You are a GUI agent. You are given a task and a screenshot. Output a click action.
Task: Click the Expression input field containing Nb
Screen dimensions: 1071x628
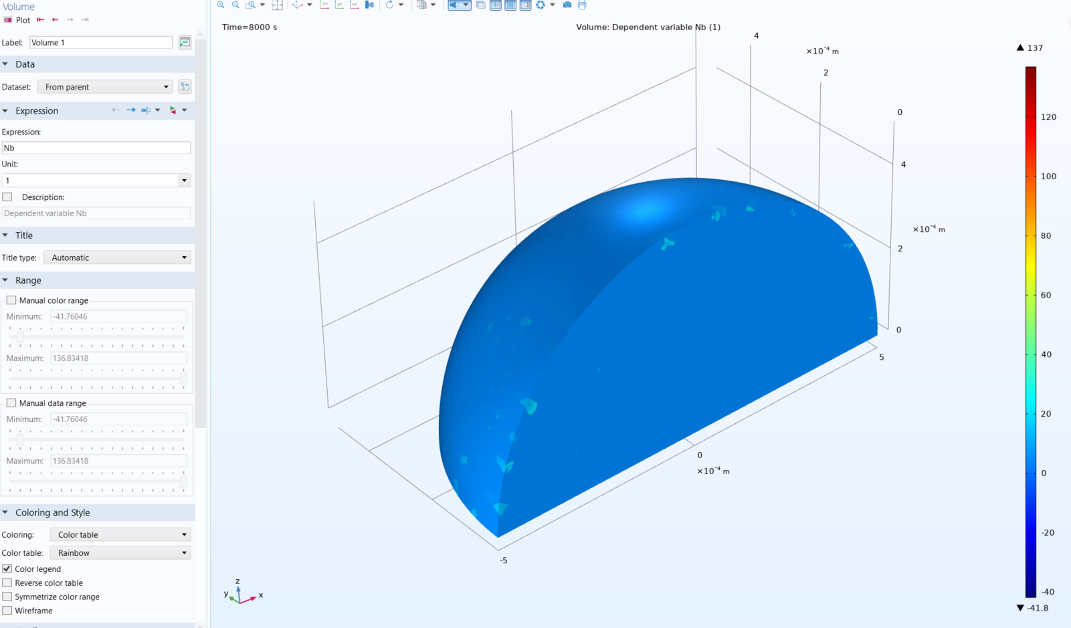pyautogui.click(x=96, y=148)
